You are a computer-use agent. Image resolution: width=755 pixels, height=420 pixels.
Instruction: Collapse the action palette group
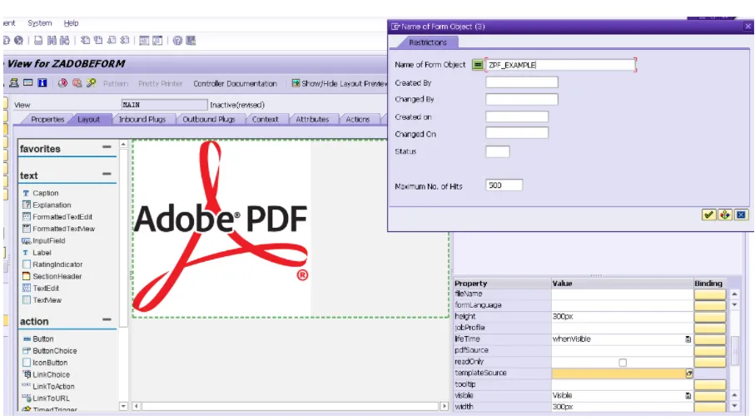107,319
